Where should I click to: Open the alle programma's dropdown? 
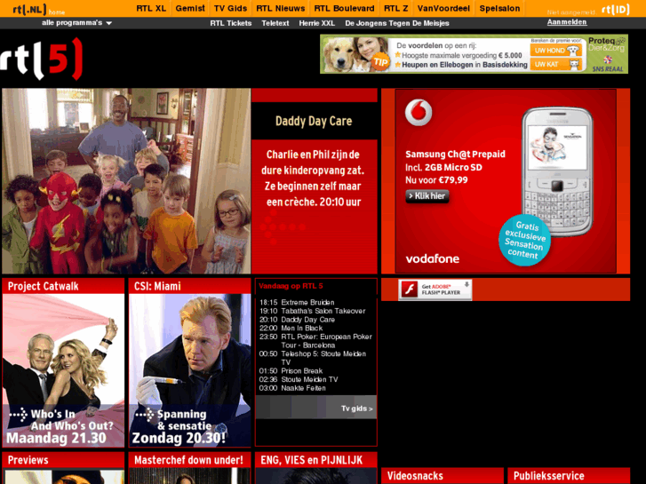pos(76,23)
